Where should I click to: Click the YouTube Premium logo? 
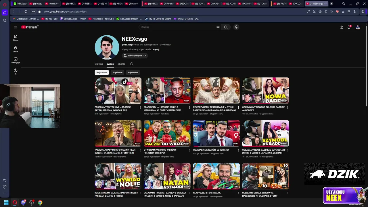click(29, 27)
